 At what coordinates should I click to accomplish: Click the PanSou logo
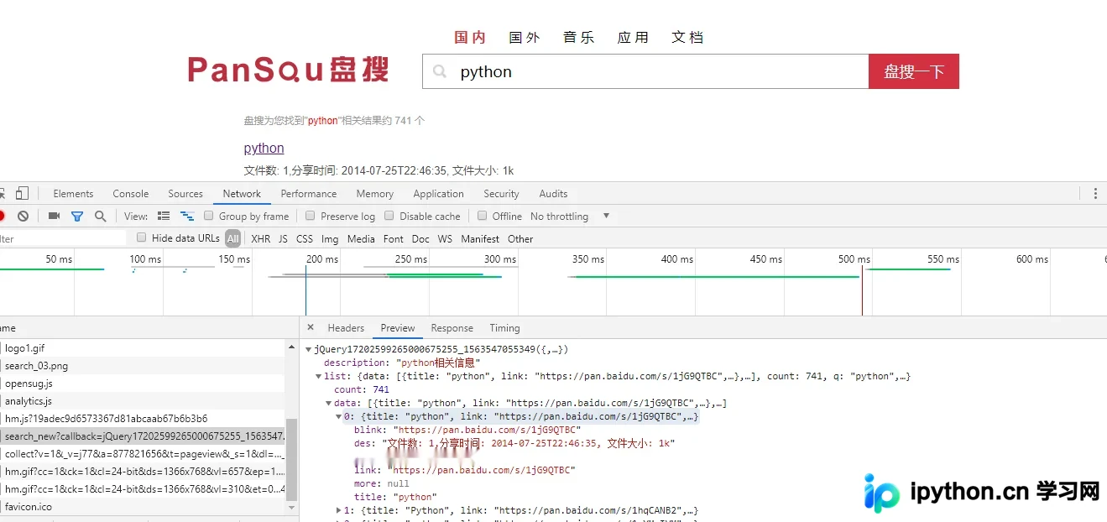288,70
